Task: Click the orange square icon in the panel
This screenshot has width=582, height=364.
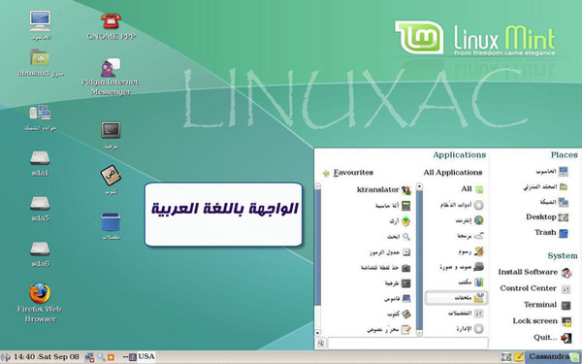Action: click(111, 357)
